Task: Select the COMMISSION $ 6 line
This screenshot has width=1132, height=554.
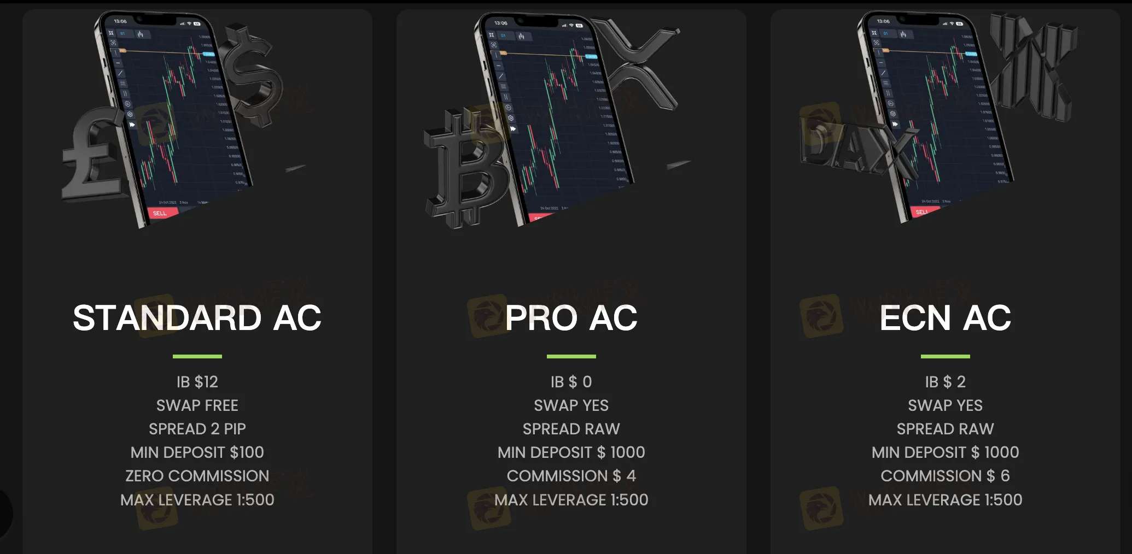Action: (x=946, y=476)
